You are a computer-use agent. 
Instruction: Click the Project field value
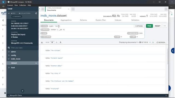[58, 30]
